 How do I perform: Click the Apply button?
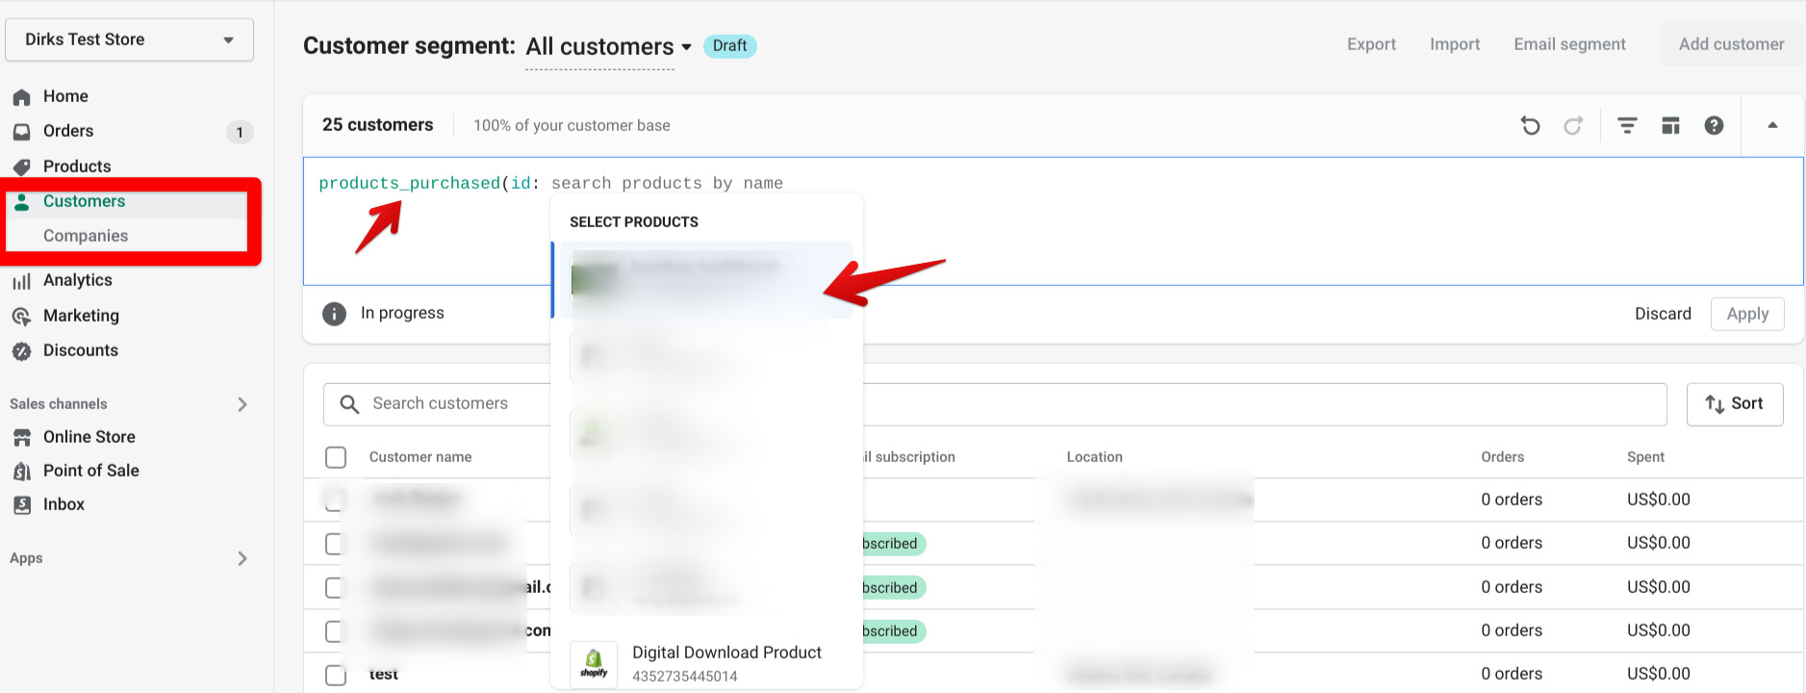tap(1746, 314)
